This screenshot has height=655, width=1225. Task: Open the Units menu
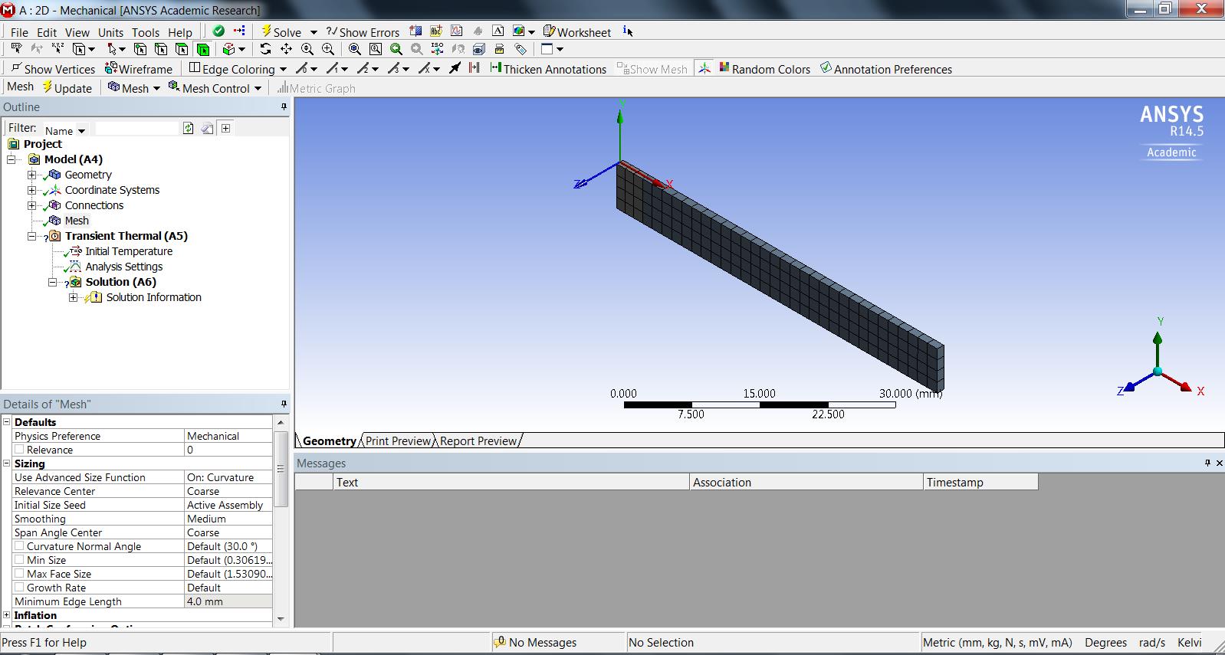coord(110,32)
